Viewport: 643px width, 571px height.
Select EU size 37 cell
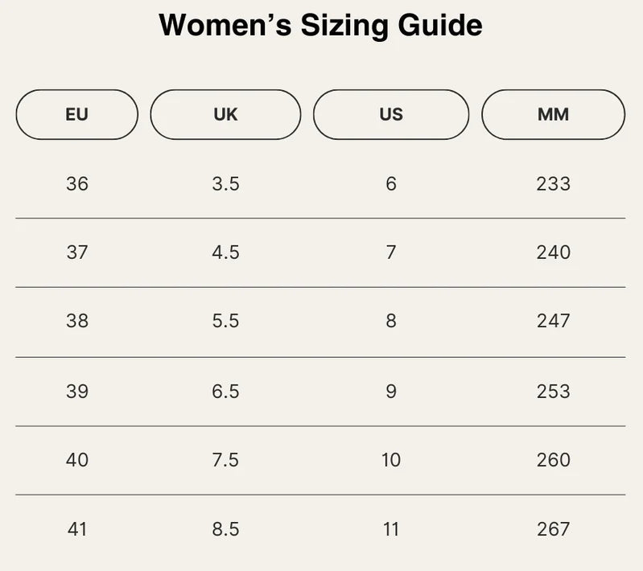tap(77, 253)
